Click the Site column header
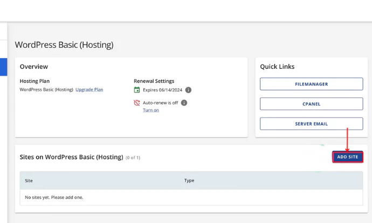372x223 pixels. pos(29,181)
